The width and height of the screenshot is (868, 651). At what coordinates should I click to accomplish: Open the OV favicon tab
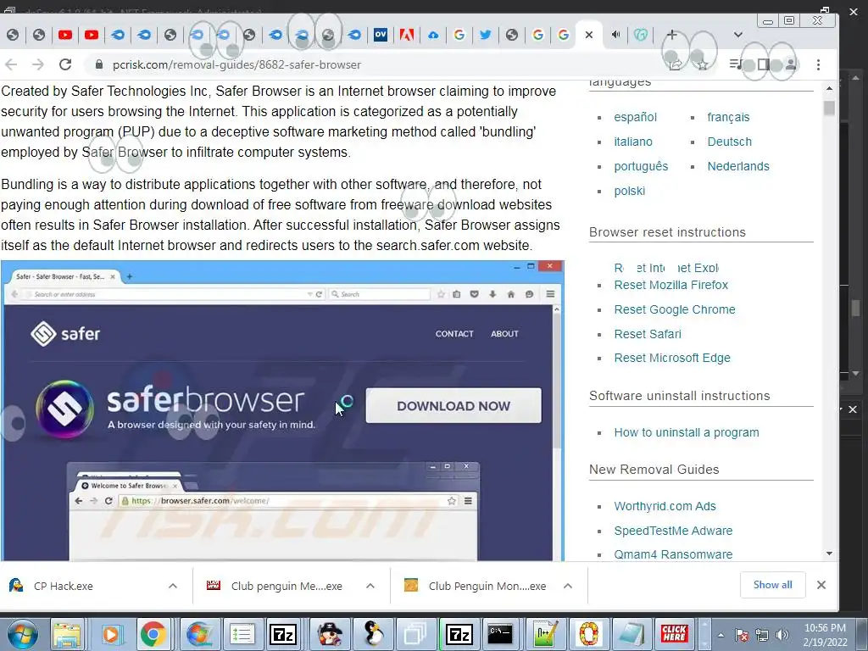tap(381, 35)
